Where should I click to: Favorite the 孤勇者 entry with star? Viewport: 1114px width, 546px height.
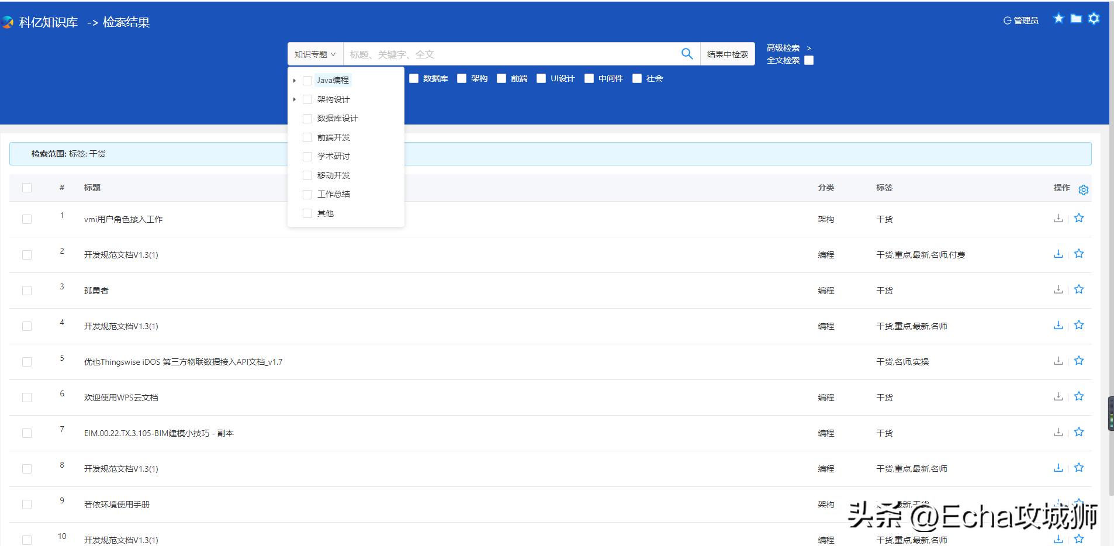pyautogui.click(x=1079, y=289)
